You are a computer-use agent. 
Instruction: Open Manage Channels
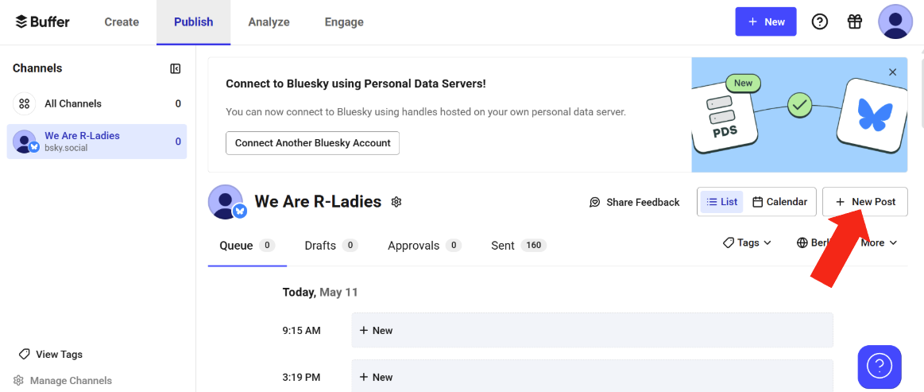(x=63, y=381)
